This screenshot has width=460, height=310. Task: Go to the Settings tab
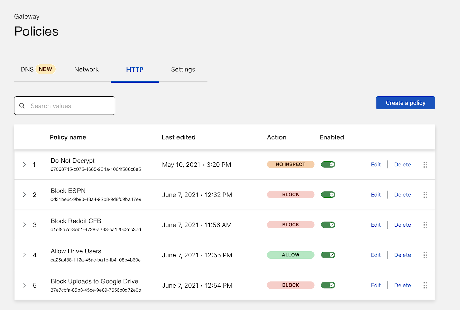pos(183,69)
